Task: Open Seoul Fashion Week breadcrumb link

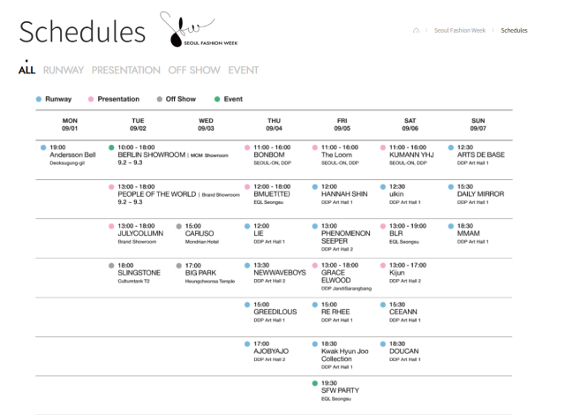Action: tap(459, 31)
